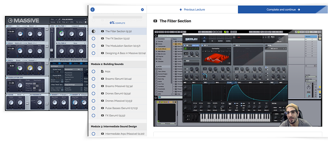Open the Massive File menu dropdown
The width and height of the screenshot is (328, 146).
pyautogui.click(x=53, y=19)
